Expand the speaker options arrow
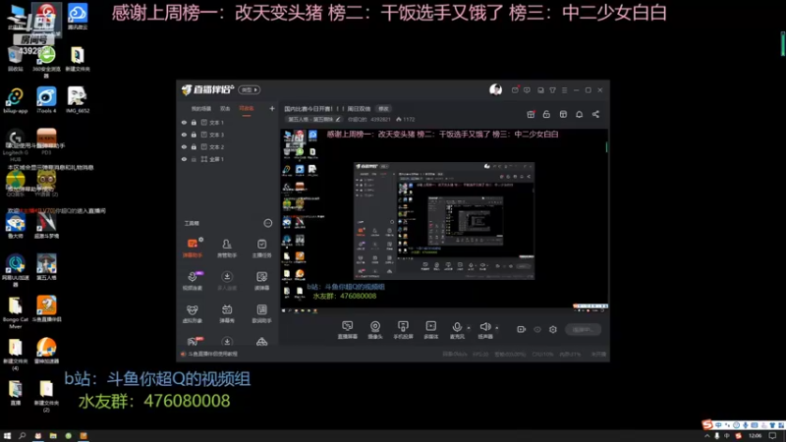Screen dimensions: 786x442 (x=497, y=328)
